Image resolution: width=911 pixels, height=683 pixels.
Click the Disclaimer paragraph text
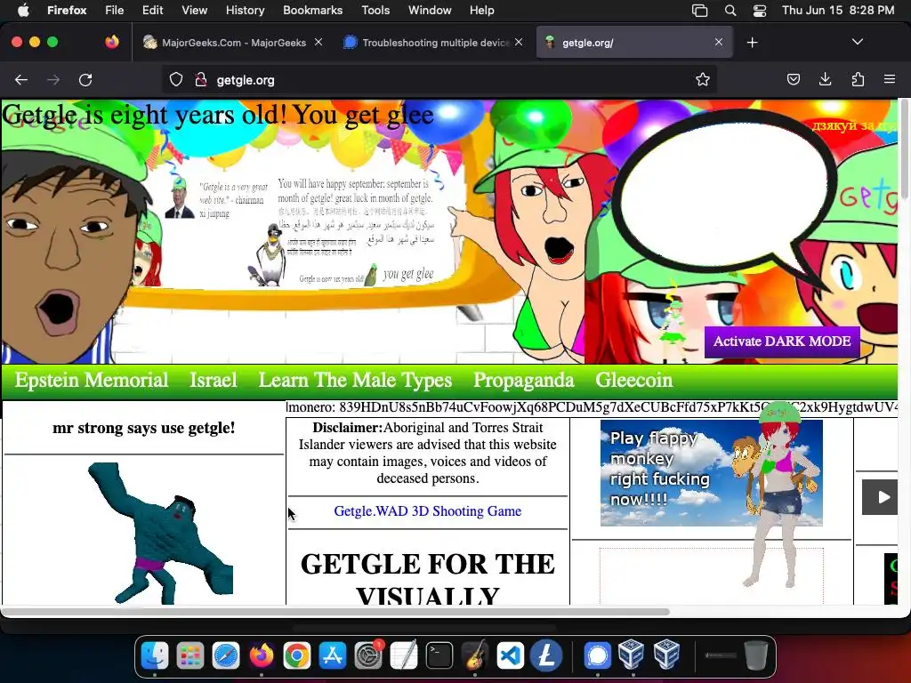point(428,453)
